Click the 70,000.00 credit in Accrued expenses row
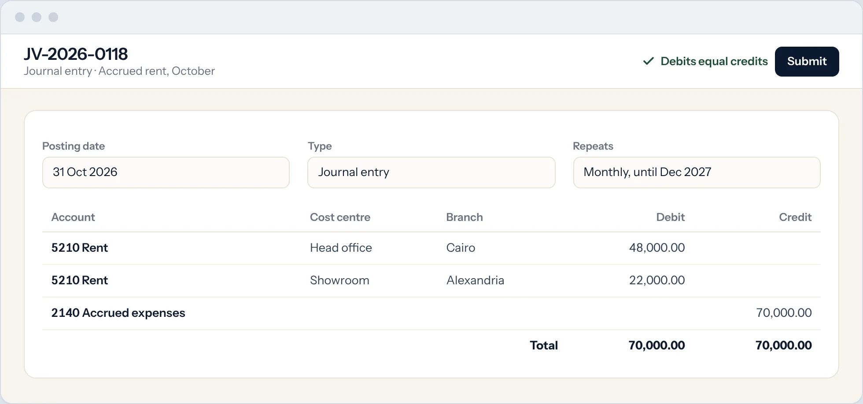Viewport: 863px width, 404px height. pos(784,313)
